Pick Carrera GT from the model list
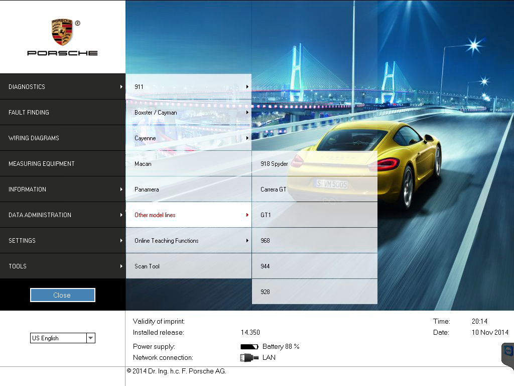This screenshot has width=514, height=386. (314, 189)
